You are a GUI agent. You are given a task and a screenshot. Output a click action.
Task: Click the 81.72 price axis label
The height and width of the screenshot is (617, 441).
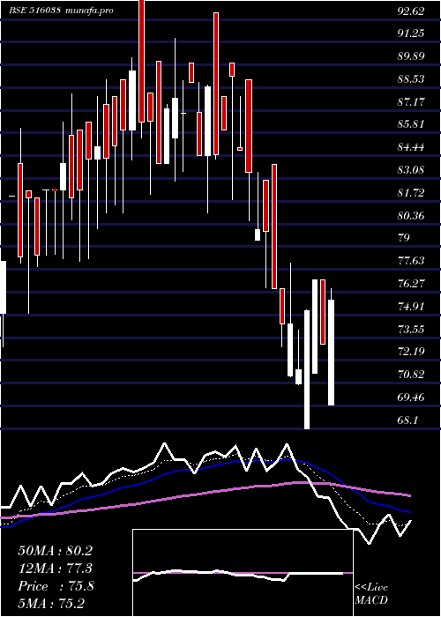[411, 193]
